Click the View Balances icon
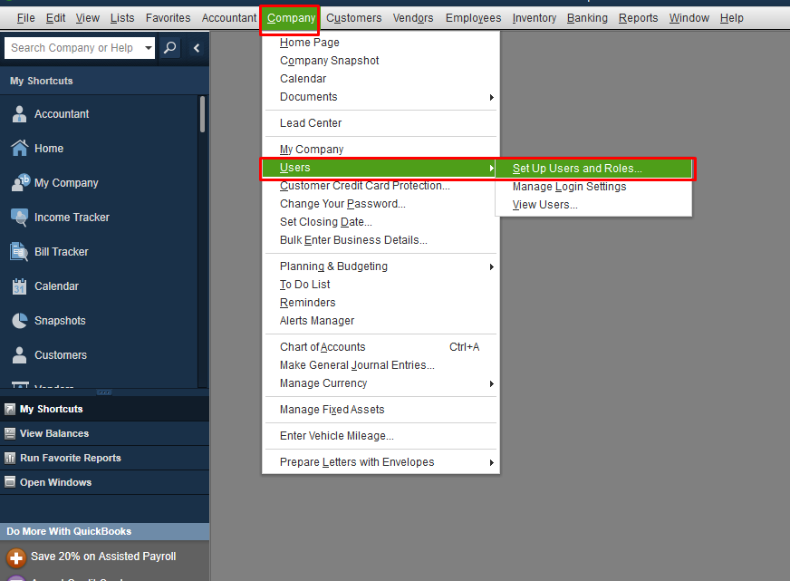This screenshot has height=581, width=790. coord(10,433)
